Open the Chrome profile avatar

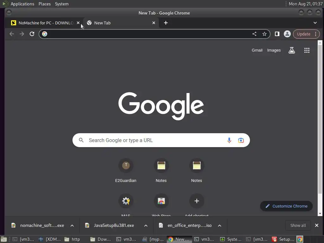[x=287, y=34]
